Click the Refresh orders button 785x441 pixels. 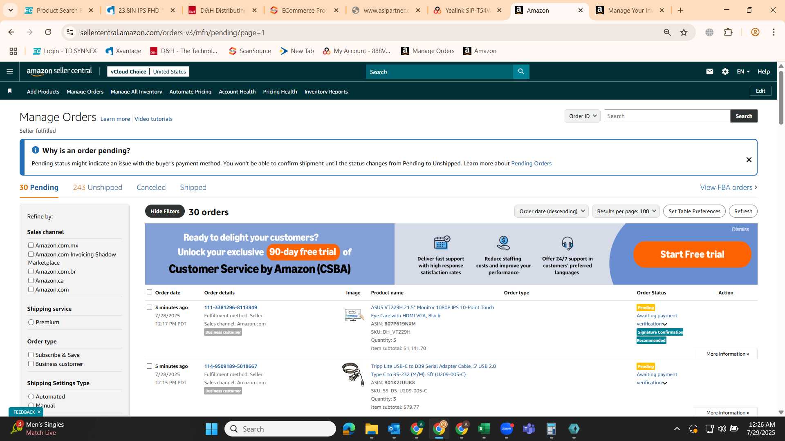coord(743,211)
